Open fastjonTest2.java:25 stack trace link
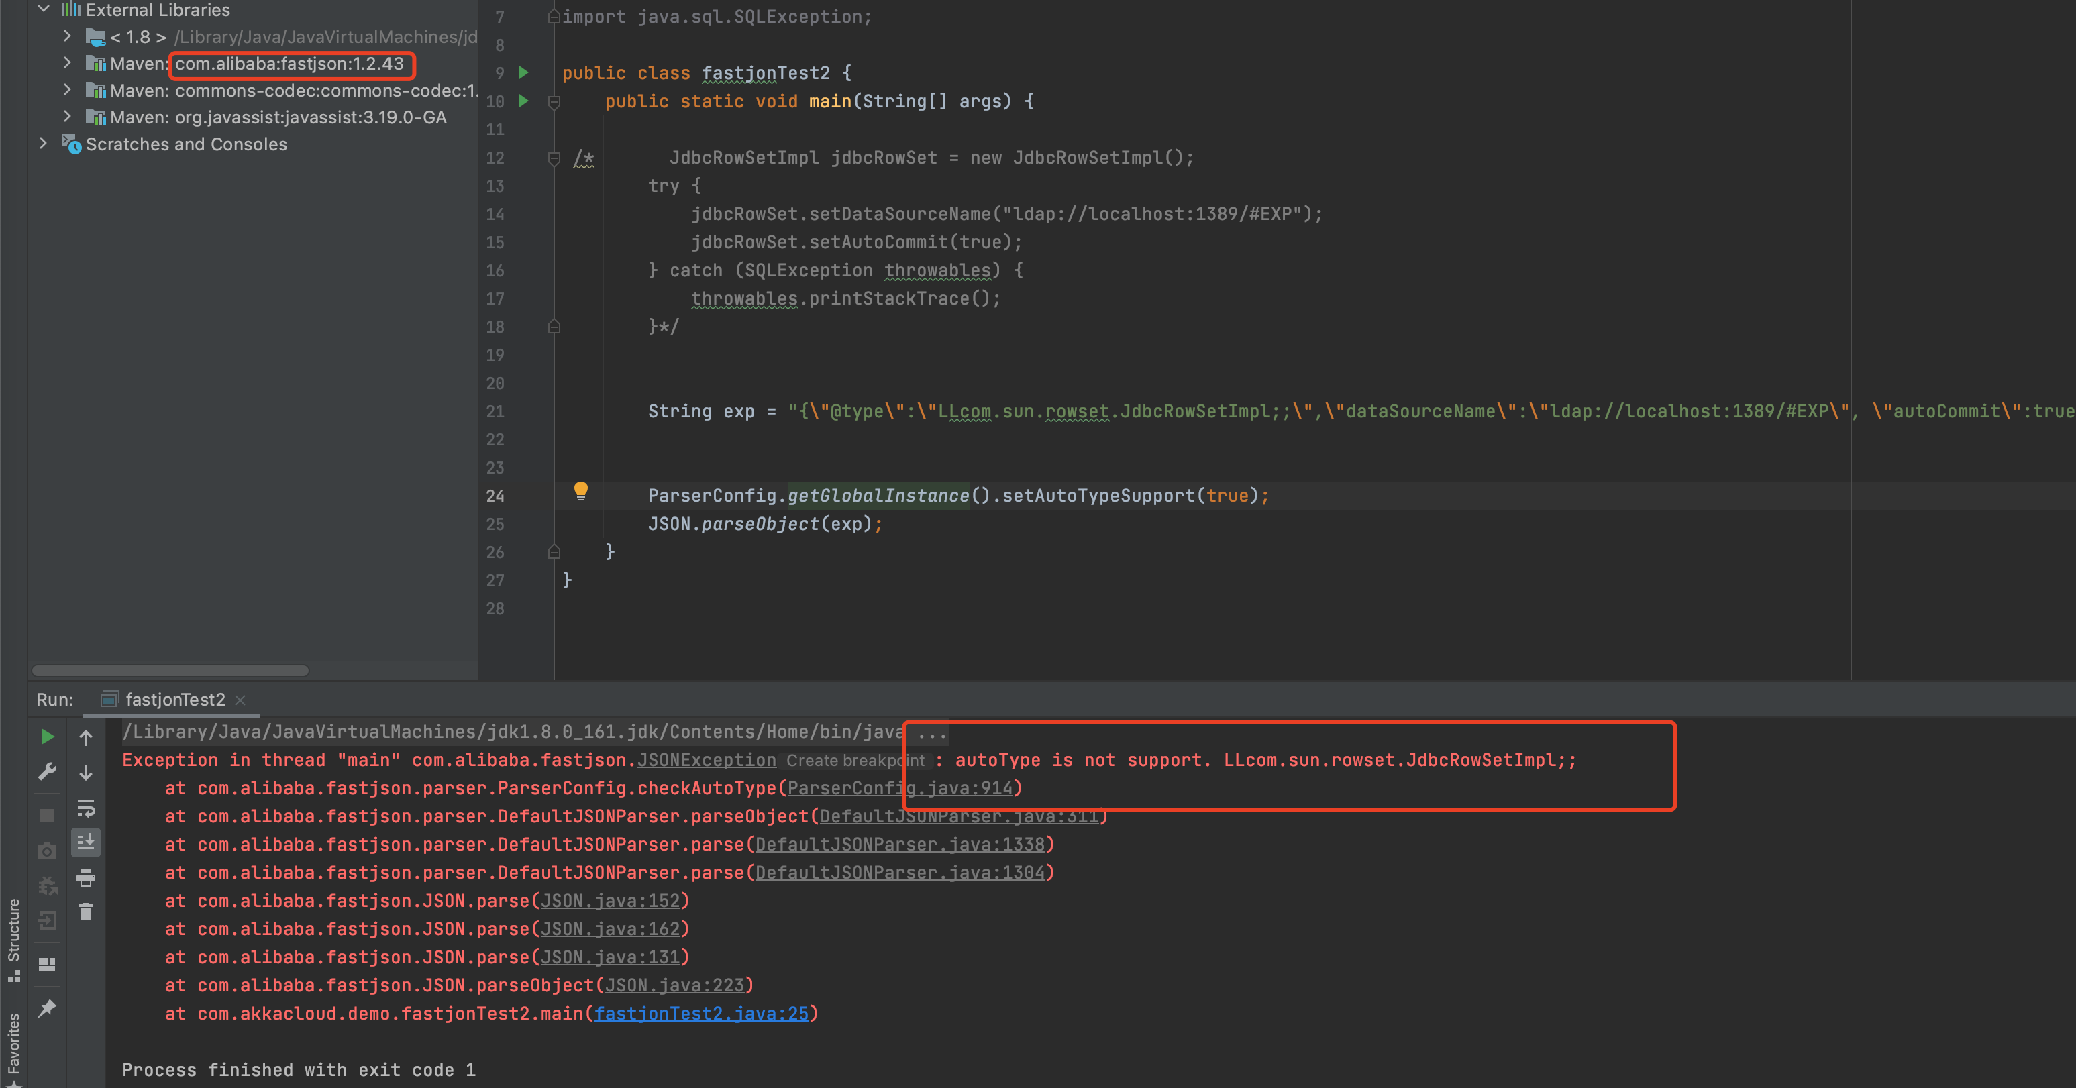Viewport: 2076px width, 1088px height. [701, 1014]
